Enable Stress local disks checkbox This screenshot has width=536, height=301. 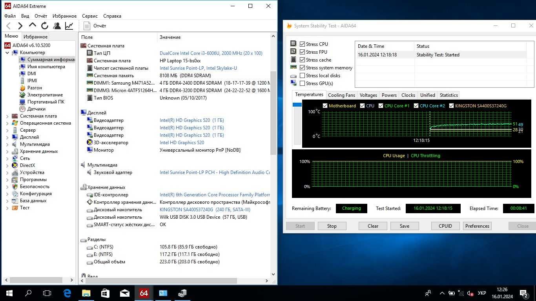tap(302, 76)
